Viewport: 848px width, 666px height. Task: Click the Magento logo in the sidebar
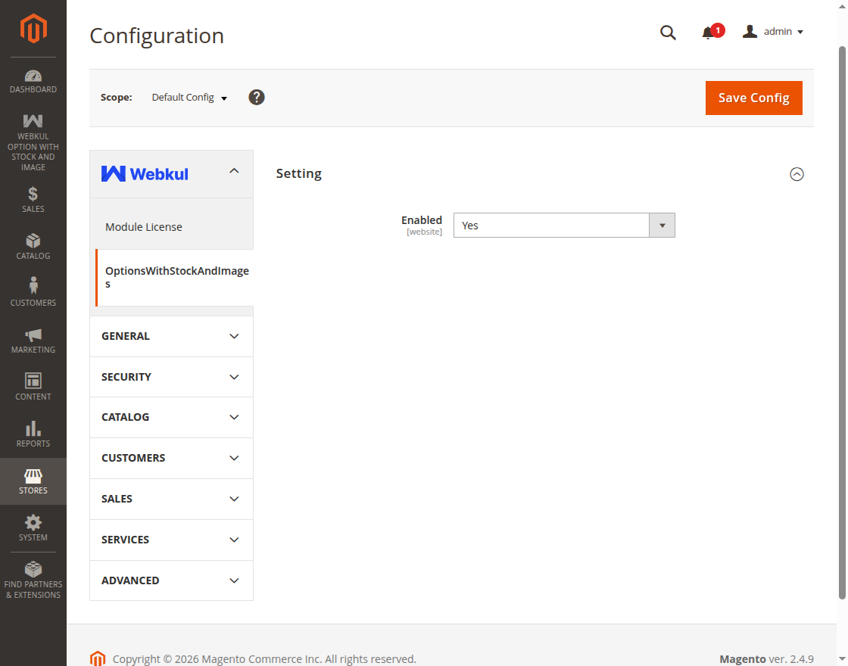(x=33, y=28)
